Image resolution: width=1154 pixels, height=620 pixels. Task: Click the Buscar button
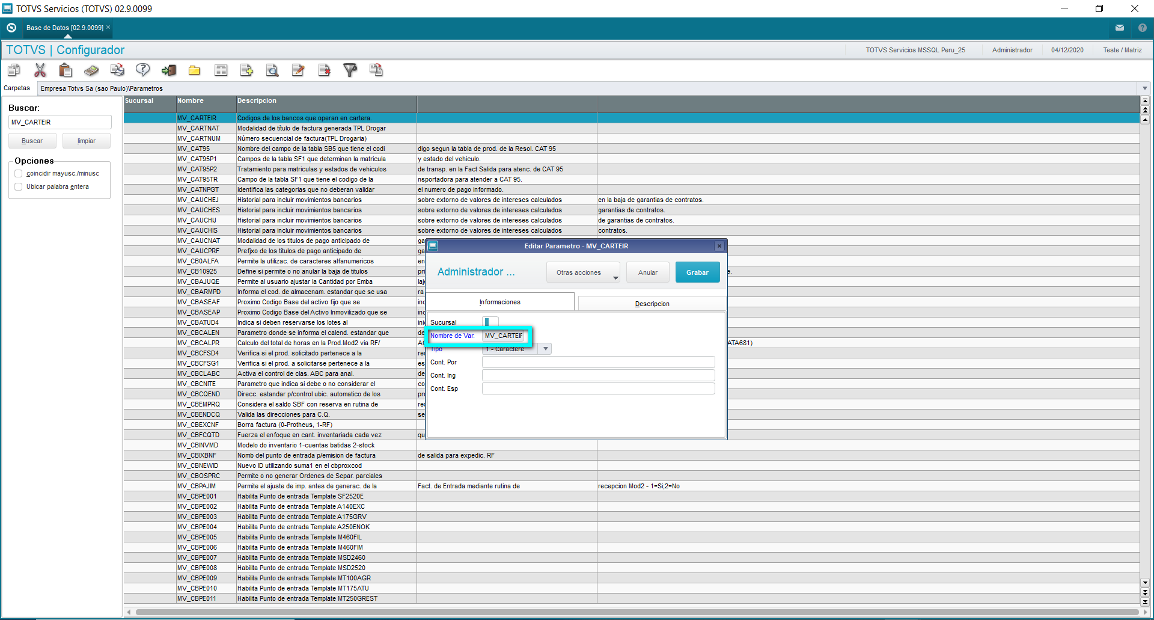click(32, 141)
